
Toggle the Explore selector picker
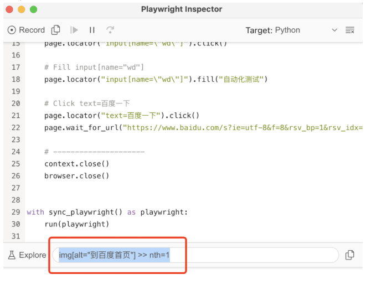pos(27,255)
